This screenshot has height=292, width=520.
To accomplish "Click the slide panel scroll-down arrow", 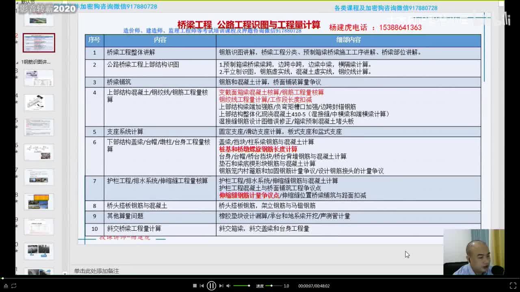I will (65, 274).
